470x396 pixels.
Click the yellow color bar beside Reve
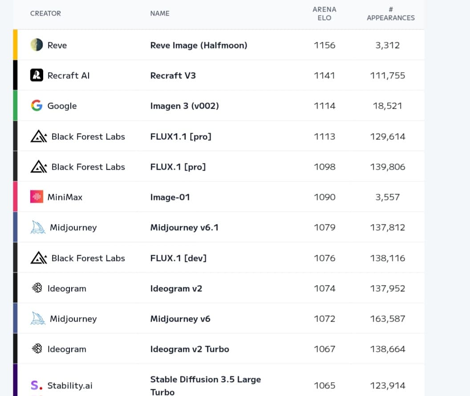15,45
